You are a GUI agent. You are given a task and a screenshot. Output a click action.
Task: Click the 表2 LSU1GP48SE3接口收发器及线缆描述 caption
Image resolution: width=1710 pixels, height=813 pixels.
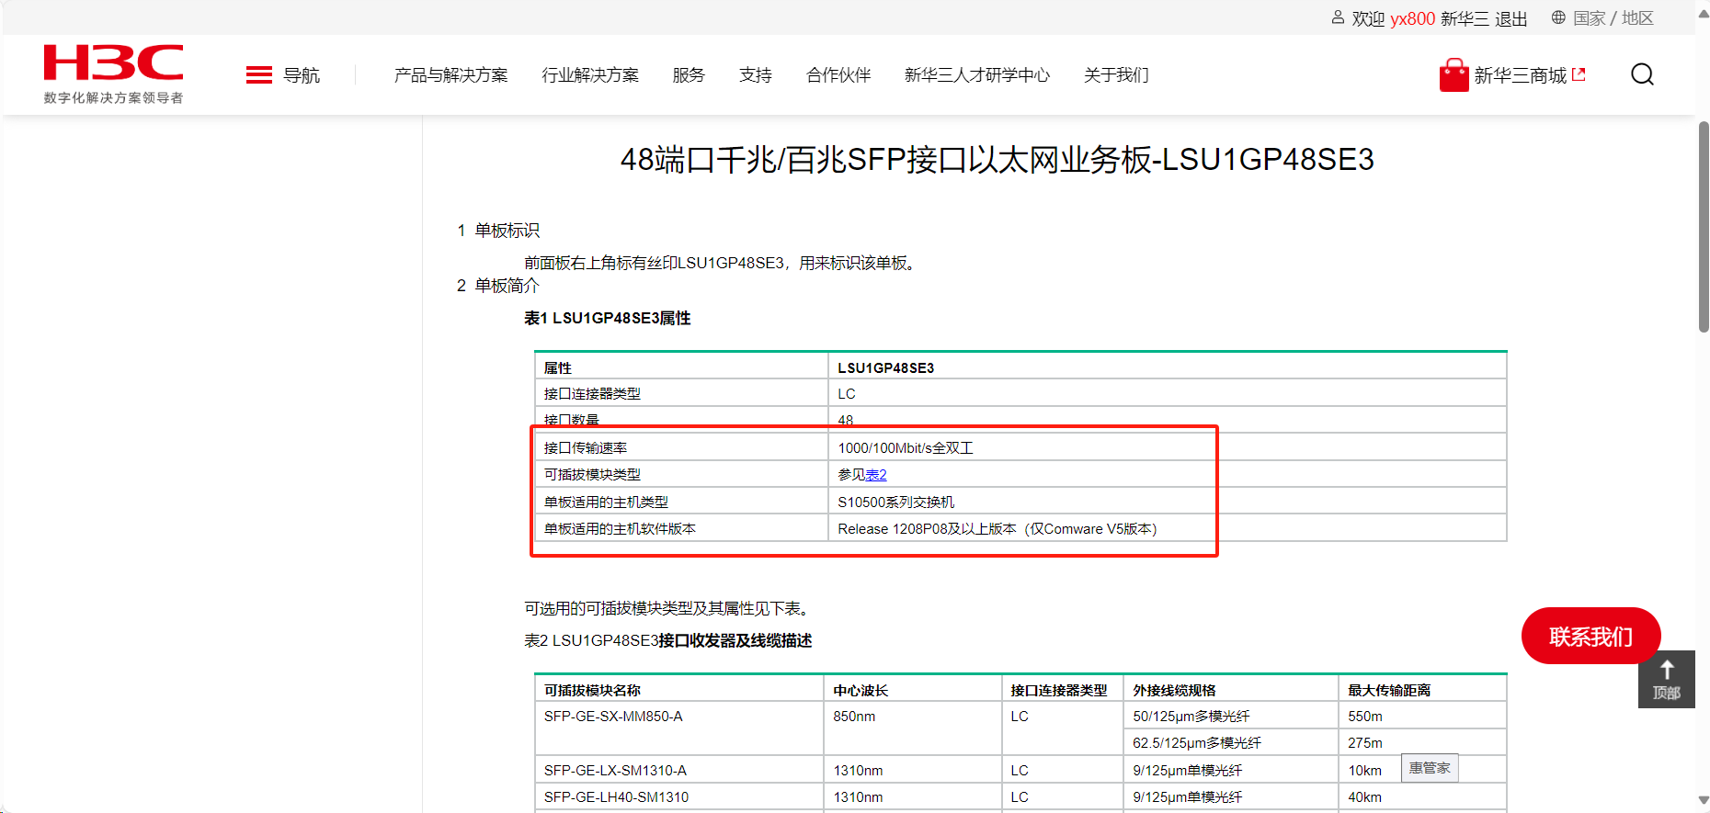coord(668,640)
